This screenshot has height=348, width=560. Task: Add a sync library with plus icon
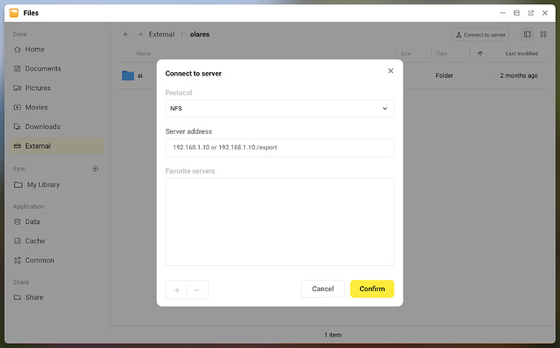tap(95, 169)
